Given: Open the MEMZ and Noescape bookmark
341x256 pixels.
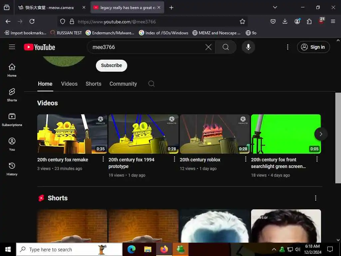Looking at the screenshot, I should 216,33.
